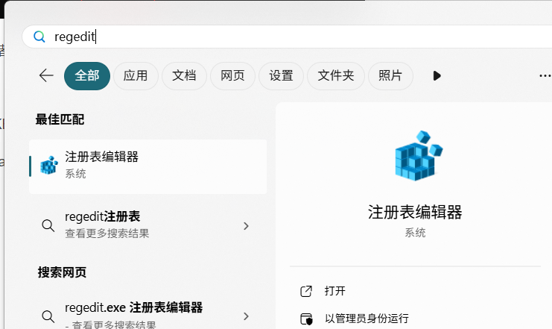
Task: Click the 搜索网页 section heading
Action: (62, 272)
